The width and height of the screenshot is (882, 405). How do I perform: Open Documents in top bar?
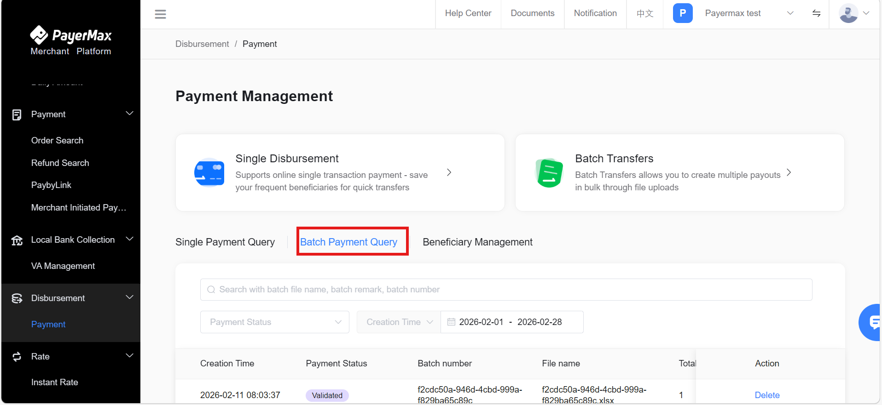(533, 13)
